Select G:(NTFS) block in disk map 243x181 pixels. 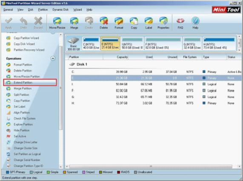tap(192, 43)
